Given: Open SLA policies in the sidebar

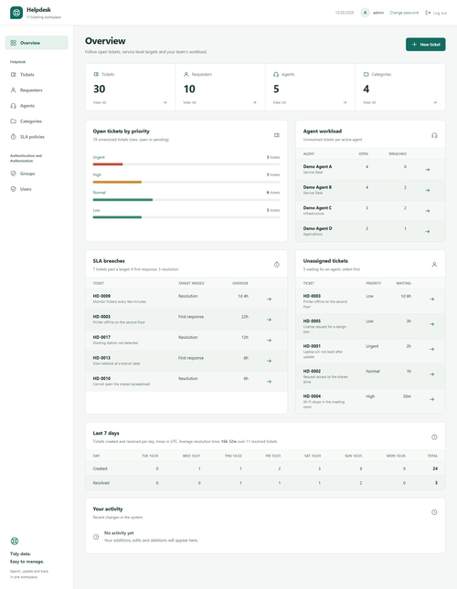Looking at the screenshot, I should coord(37,137).
